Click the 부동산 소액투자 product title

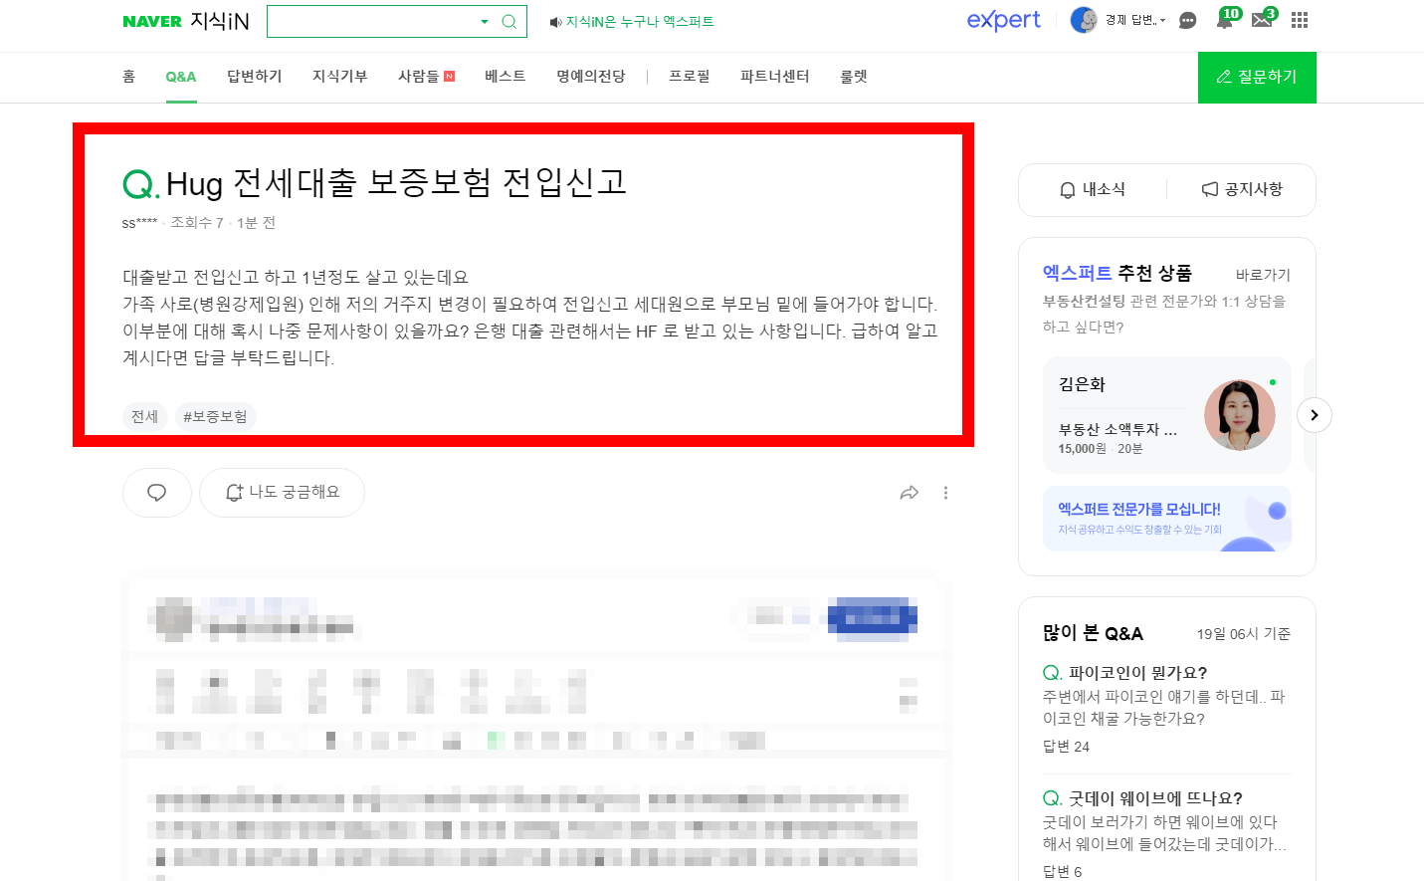coord(1118,429)
